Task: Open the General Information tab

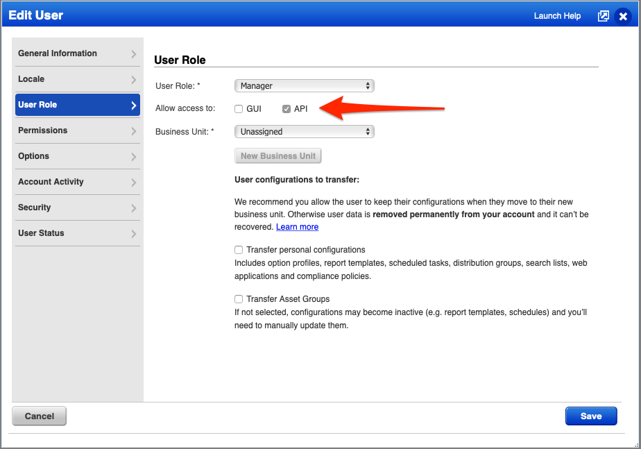Action: (x=78, y=53)
